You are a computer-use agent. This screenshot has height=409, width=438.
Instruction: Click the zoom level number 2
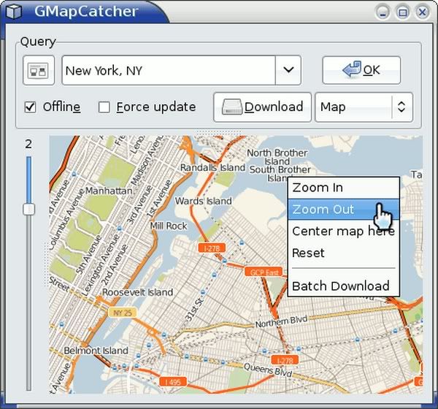(28, 145)
